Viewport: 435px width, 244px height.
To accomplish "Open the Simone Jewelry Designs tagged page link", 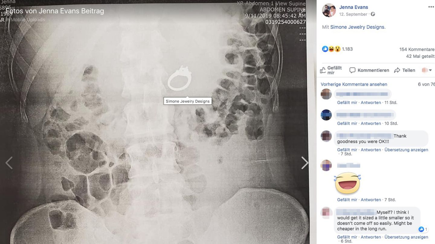I will [x=358, y=27].
